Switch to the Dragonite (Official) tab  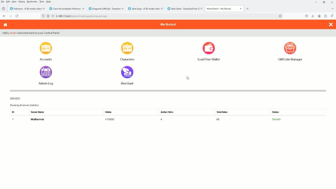point(106,9)
